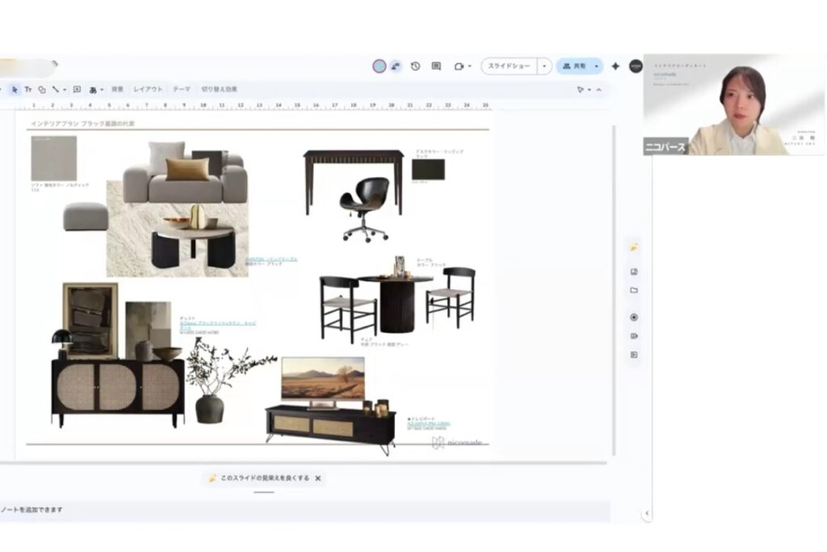This screenshot has width=827, height=552.
Task: Open version history clock icon
Action: pyautogui.click(x=415, y=66)
